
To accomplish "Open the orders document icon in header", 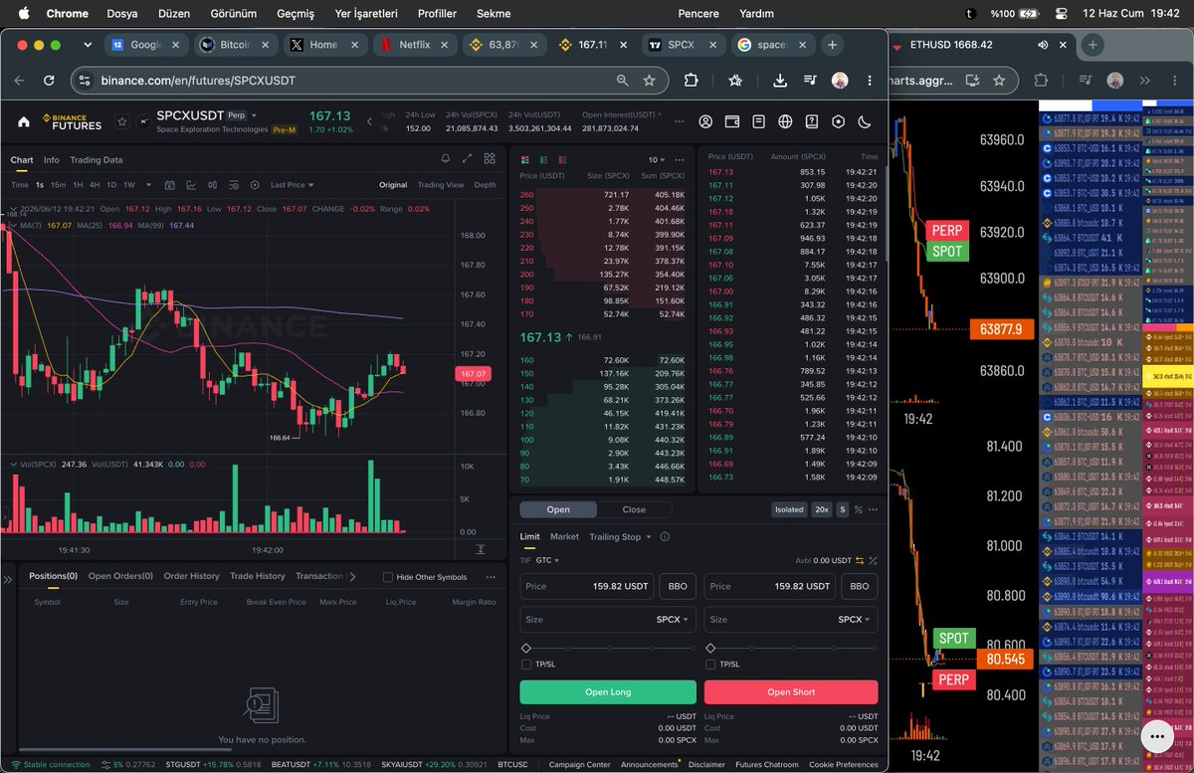I will 759,121.
